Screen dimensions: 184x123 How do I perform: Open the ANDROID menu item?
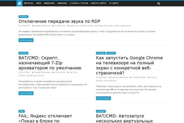[62, 3]
